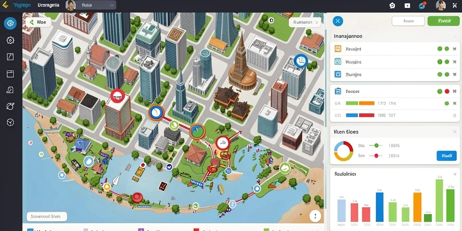Open notifications icon with red badge
Image resolution: width=462 pixels, height=231 pixels.
pos(422,5)
